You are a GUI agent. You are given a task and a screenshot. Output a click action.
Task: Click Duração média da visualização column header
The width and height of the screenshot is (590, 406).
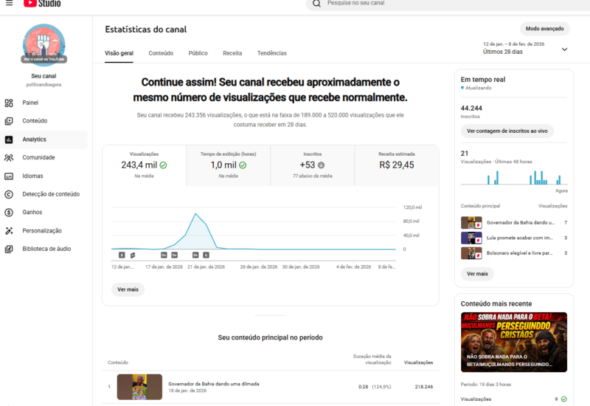click(x=372, y=359)
